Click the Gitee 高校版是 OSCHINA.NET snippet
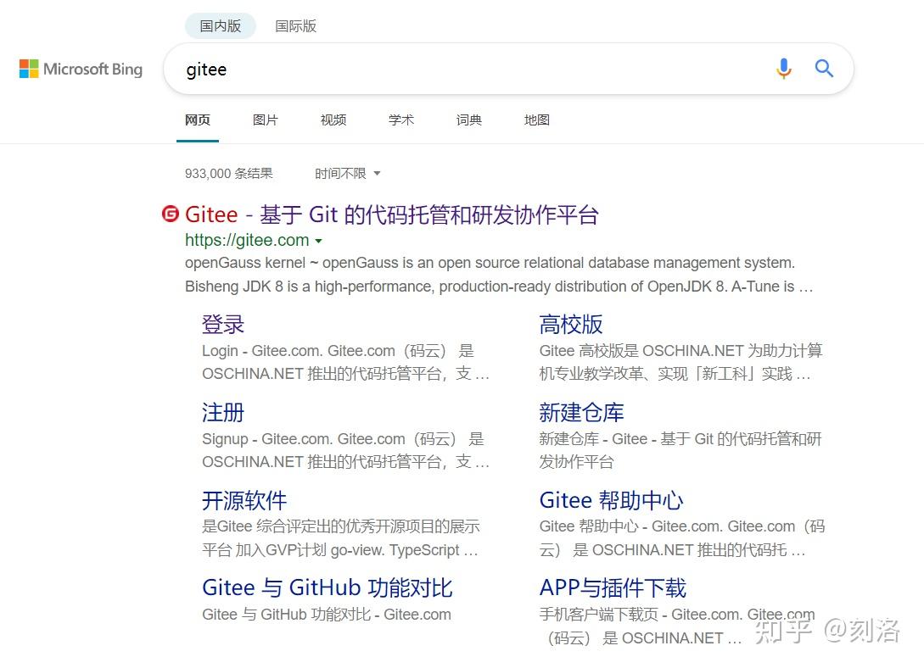This screenshot has width=924, height=668. [x=680, y=363]
